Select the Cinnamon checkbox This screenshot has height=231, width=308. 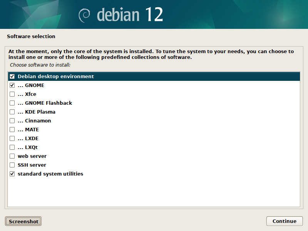coord(12,121)
